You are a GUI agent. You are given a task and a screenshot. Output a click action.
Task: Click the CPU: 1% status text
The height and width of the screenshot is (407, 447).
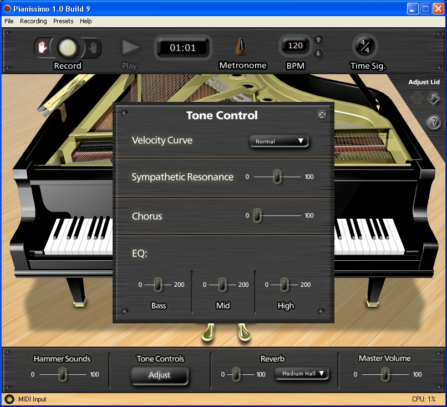(424, 399)
